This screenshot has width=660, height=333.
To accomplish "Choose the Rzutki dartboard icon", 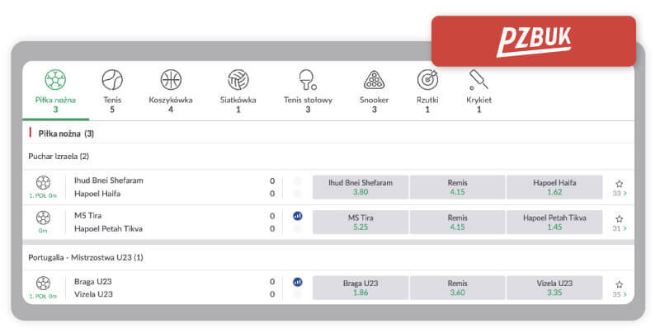I will tap(427, 80).
